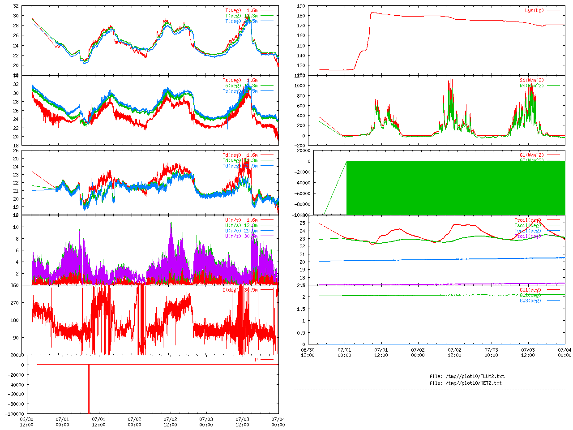Click the "07/04 00:00" label under the GW plot

pyautogui.click(x=564, y=353)
